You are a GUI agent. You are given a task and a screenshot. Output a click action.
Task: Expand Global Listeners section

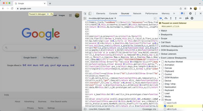point(180,54)
